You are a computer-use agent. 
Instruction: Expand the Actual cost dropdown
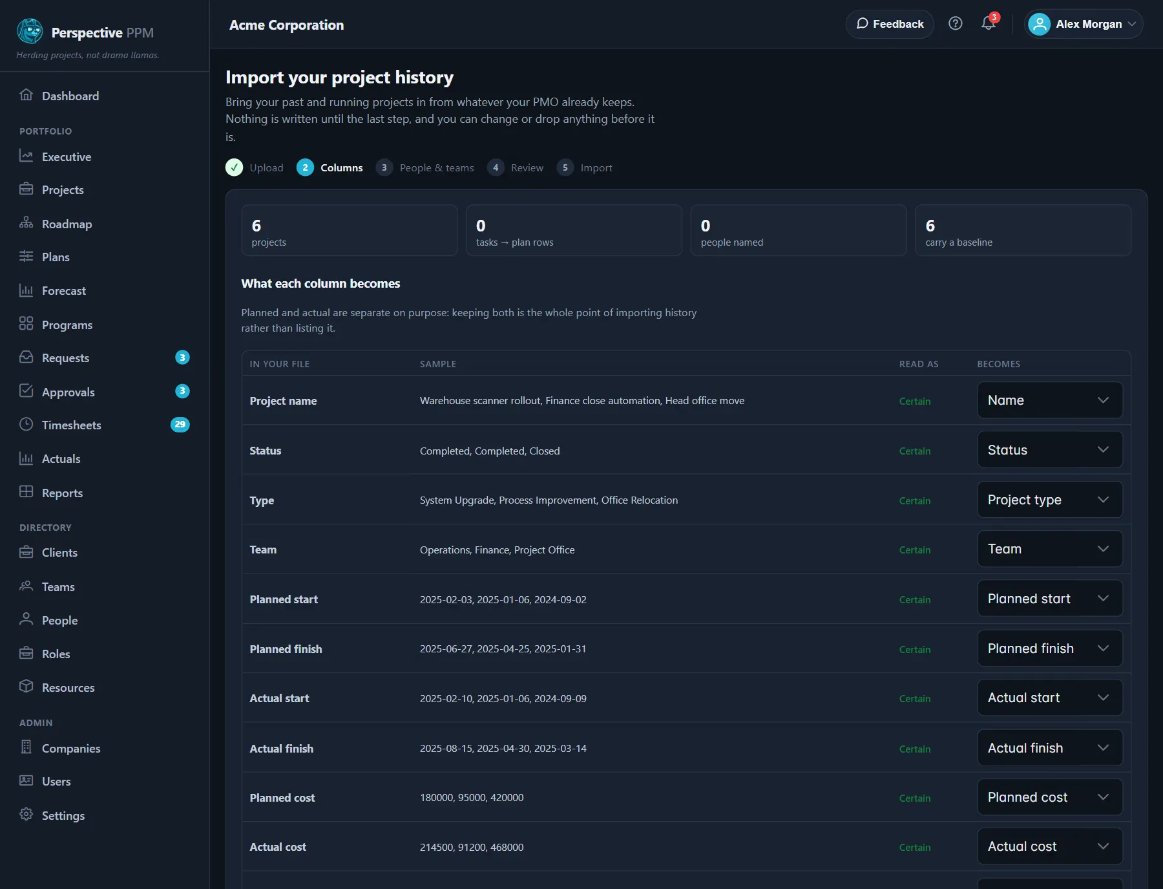point(1050,846)
